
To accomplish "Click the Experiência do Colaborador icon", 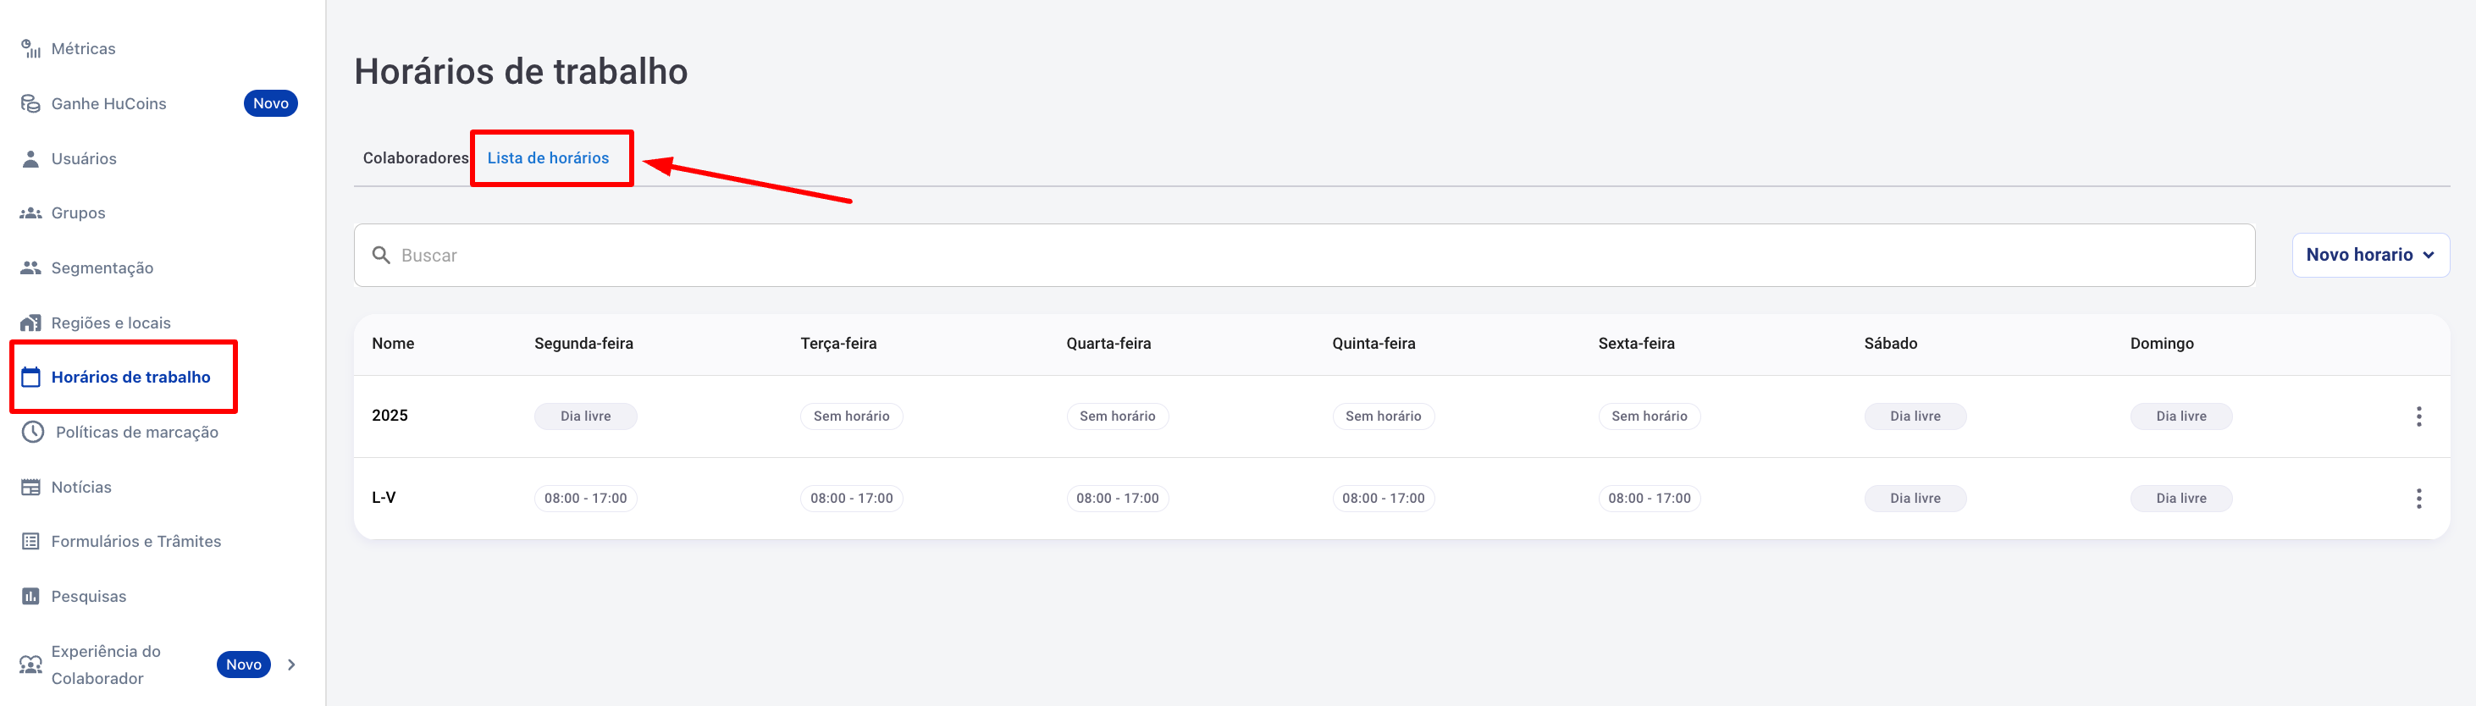I will pyautogui.click(x=30, y=665).
